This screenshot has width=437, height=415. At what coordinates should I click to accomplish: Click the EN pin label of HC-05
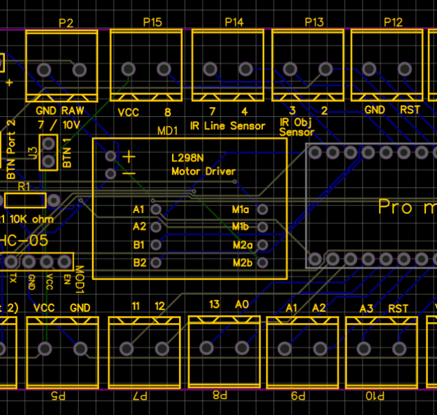click(x=66, y=279)
